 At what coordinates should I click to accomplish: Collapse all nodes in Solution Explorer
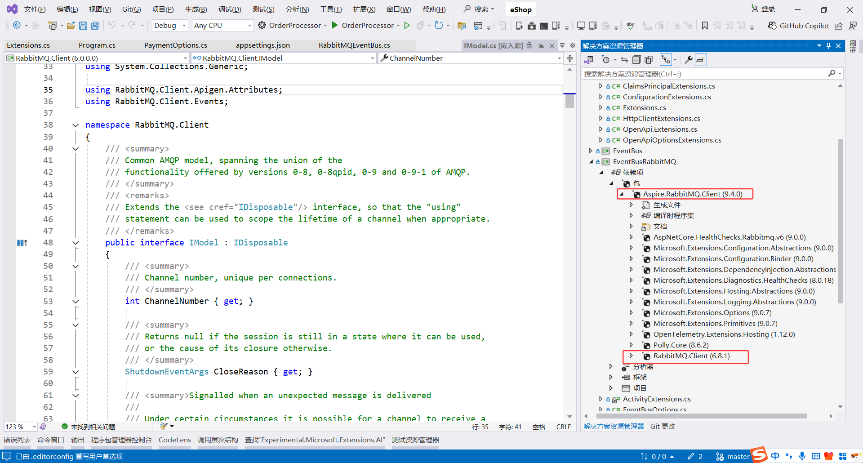coord(636,60)
